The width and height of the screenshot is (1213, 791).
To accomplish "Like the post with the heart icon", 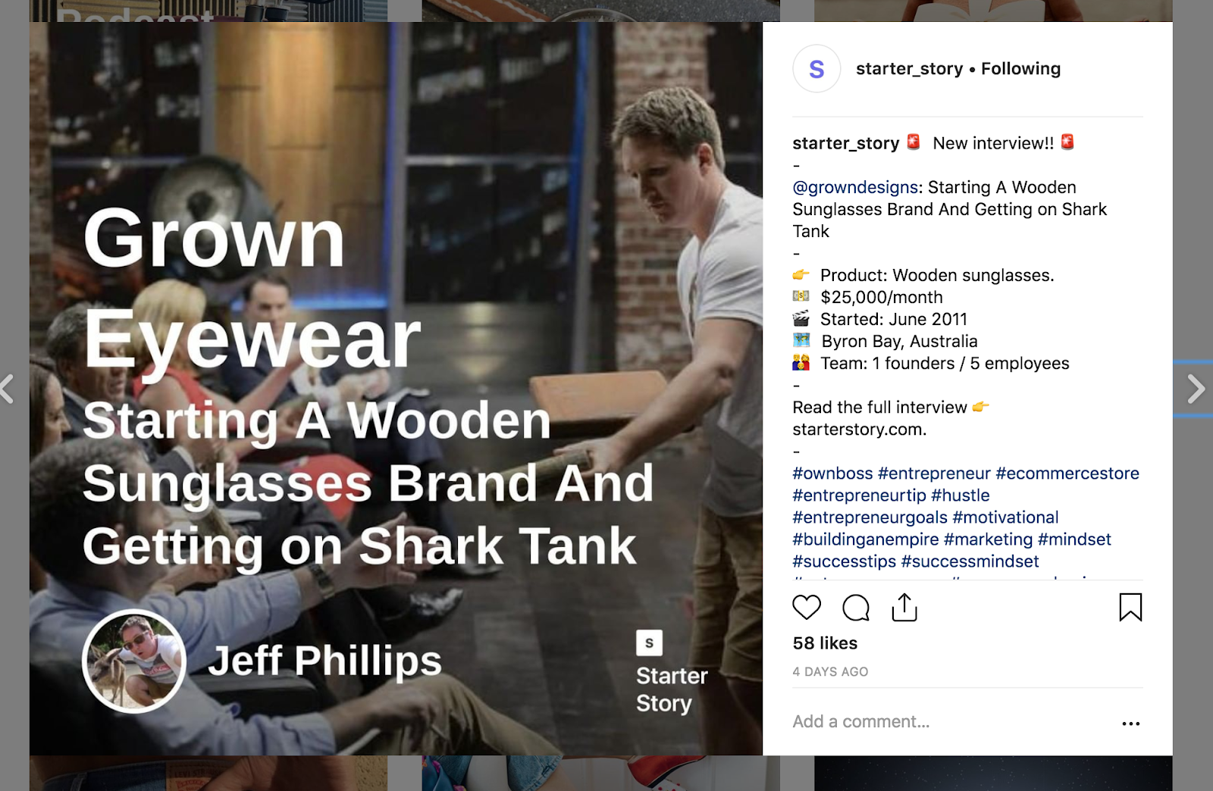I will [807, 607].
